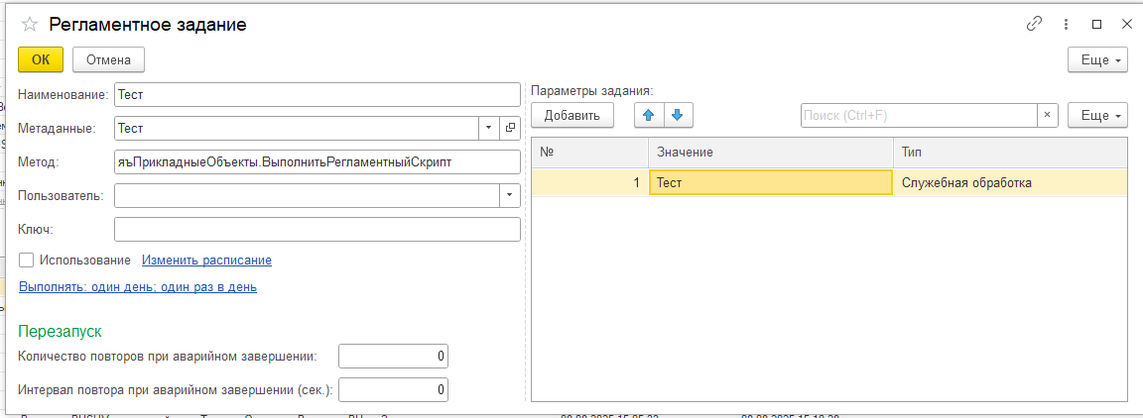1143x418 pixels.
Task: Copy link to this form icon
Action: point(1035,24)
